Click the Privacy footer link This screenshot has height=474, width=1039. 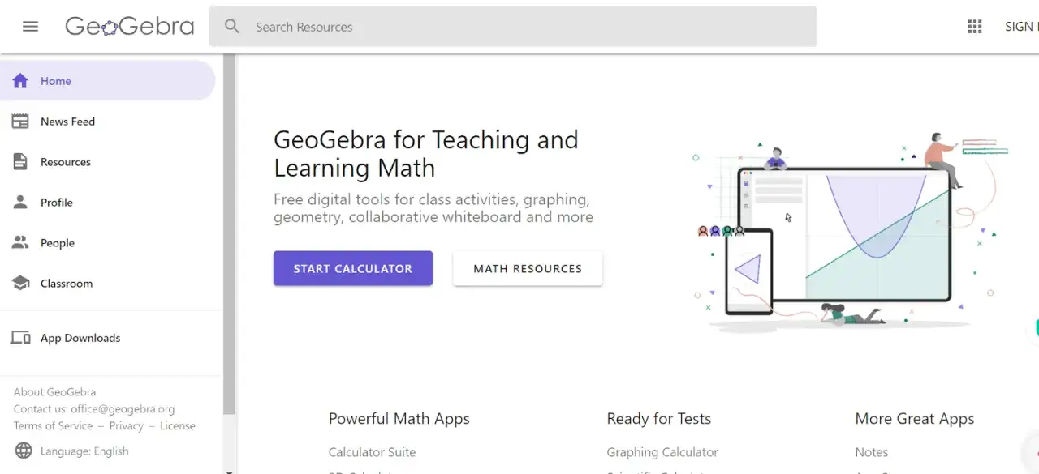[x=126, y=425]
